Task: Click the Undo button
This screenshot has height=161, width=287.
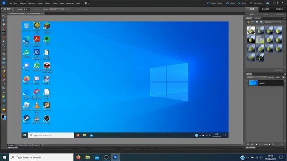Action: (x=230, y=3)
